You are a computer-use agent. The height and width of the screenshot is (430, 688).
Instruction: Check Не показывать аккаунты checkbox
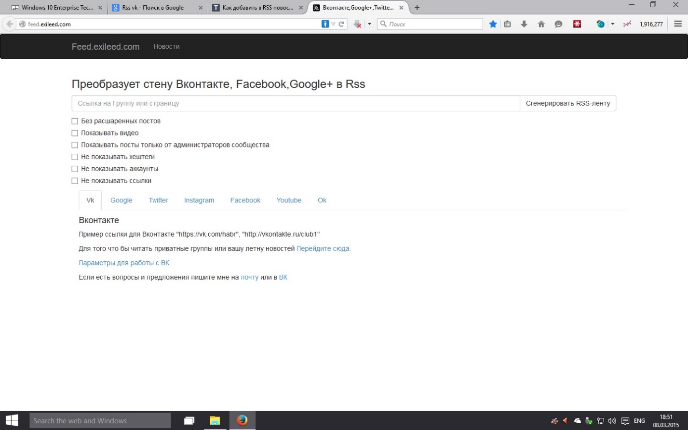coord(75,169)
